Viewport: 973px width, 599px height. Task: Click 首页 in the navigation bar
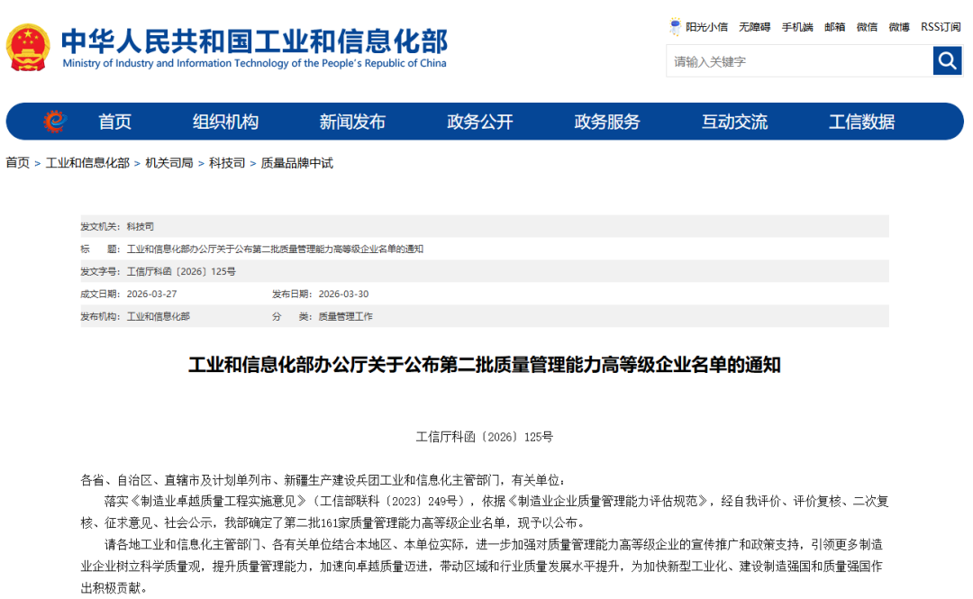coord(117,121)
